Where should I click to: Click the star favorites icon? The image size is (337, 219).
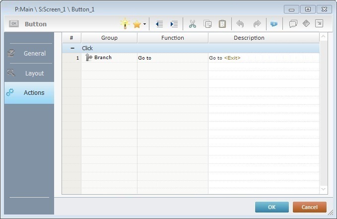[137, 24]
